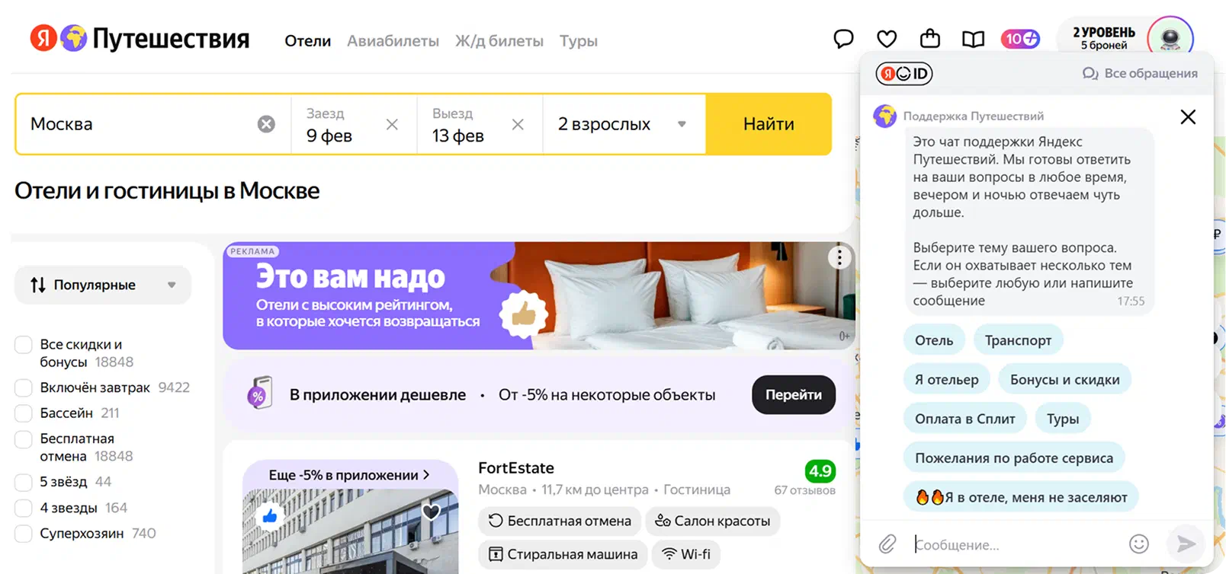The image size is (1226, 574).
Task: Click the Yandex ID badge in chat
Action: pyautogui.click(x=904, y=74)
